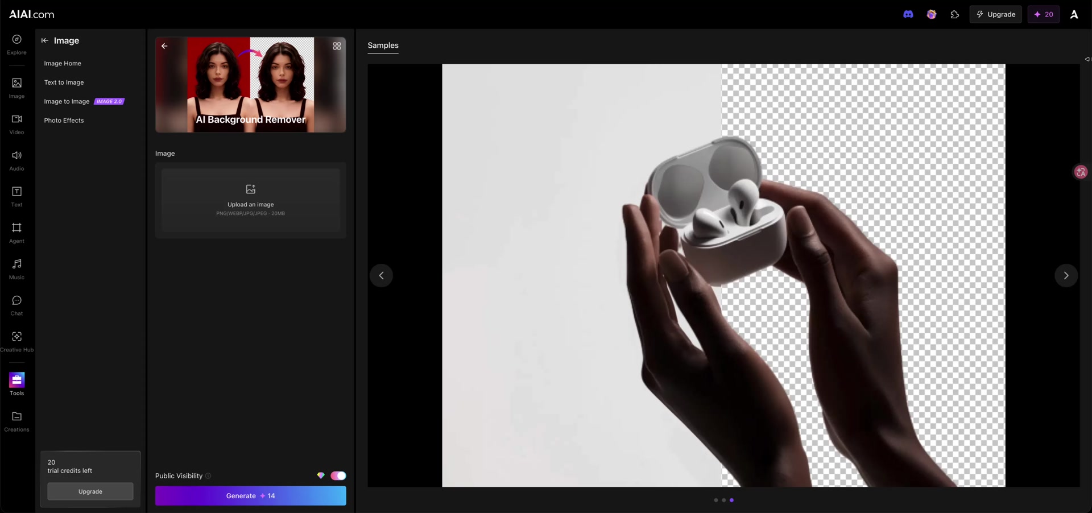
Task: Go to Image Home
Action: (x=63, y=63)
